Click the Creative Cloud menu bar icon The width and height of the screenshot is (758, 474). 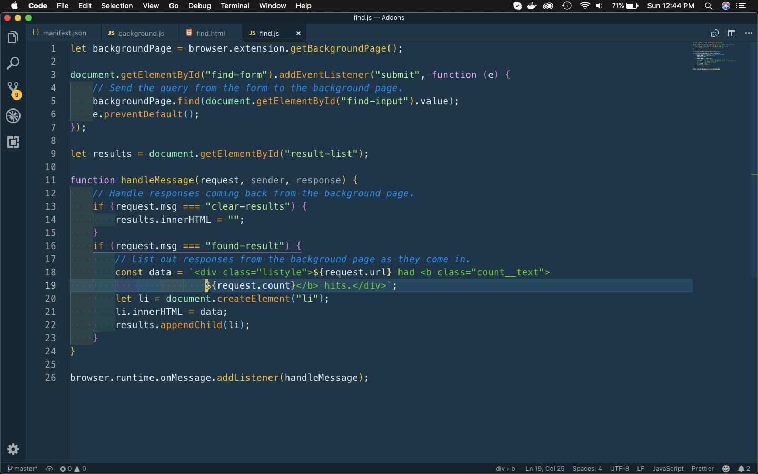click(548, 6)
